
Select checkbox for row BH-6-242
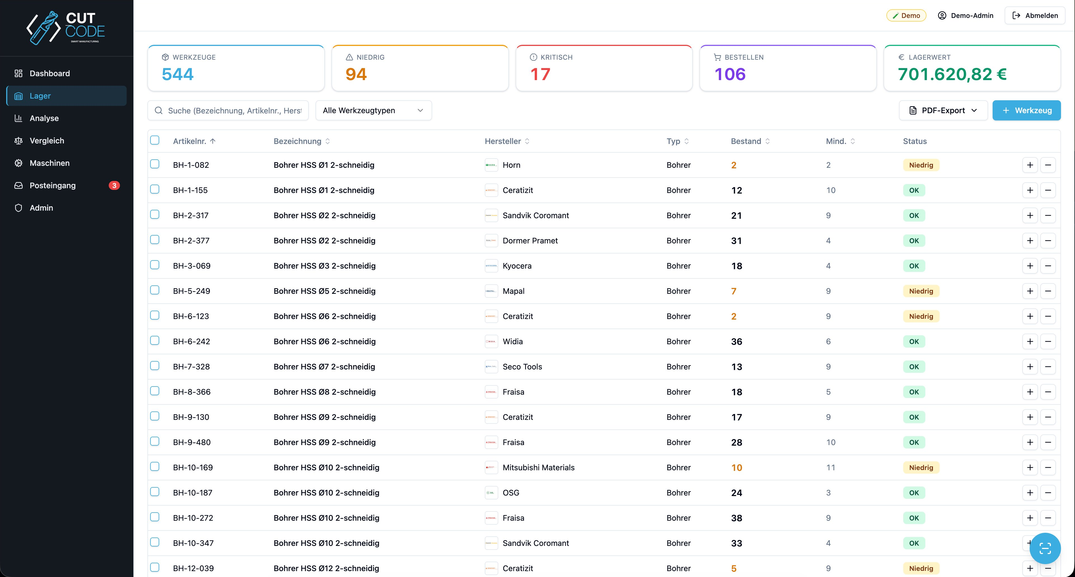click(155, 340)
